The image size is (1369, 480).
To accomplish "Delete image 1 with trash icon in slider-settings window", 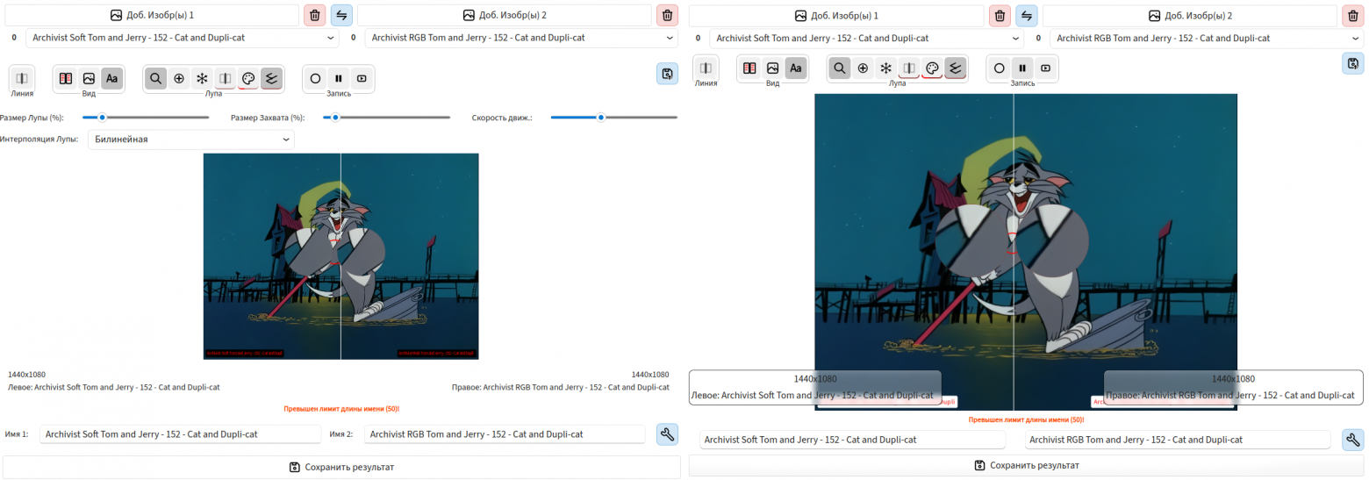I will pos(315,15).
